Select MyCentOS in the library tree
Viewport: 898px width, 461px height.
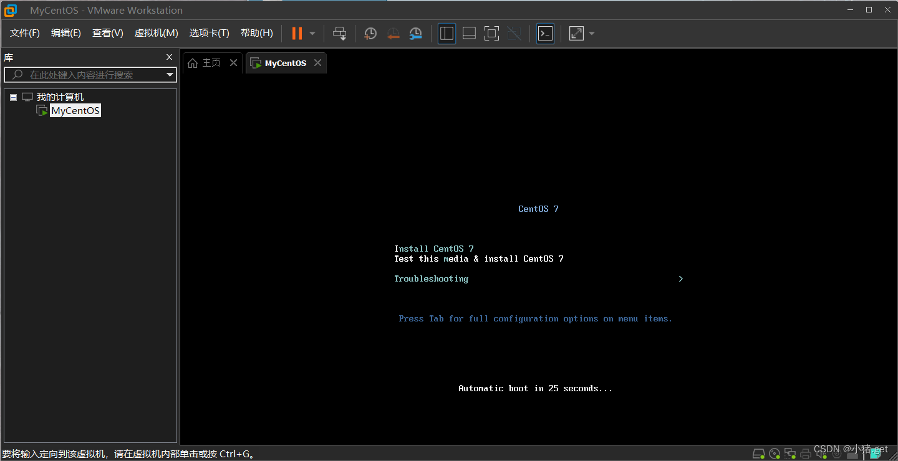(x=75, y=111)
